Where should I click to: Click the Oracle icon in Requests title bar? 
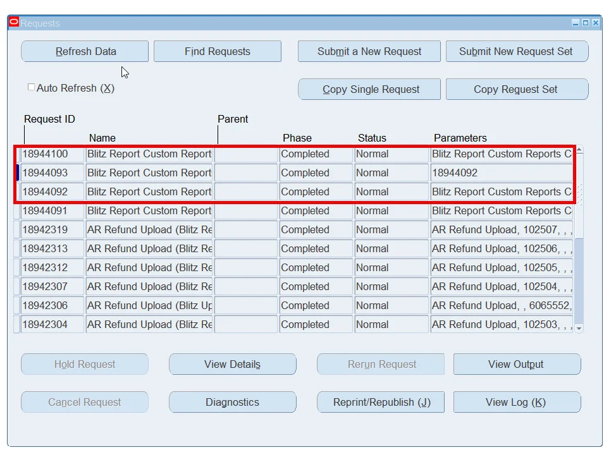click(14, 22)
